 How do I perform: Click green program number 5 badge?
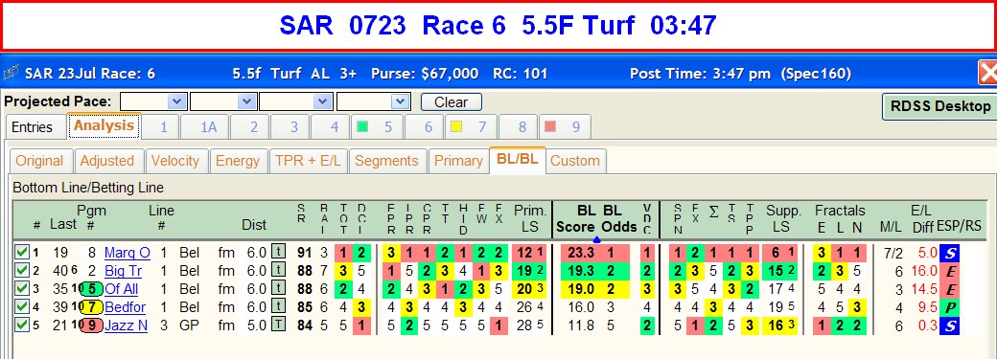92,289
